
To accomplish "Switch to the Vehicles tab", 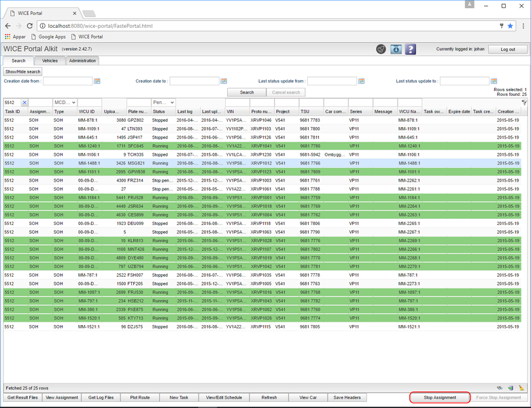I will tap(50, 61).
